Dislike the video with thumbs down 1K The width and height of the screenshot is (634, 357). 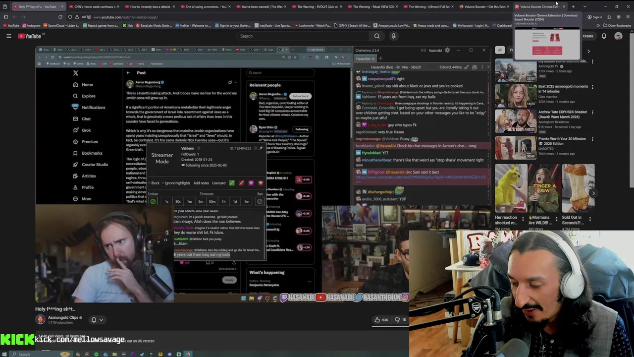tap(401, 320)
